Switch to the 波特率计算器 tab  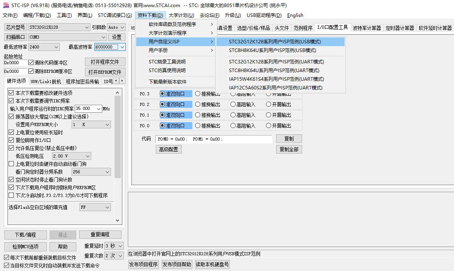point(367,28)
